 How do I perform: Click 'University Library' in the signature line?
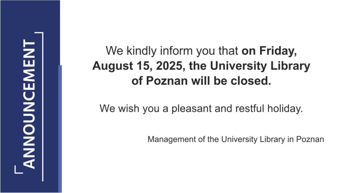(x=253, y=139)
